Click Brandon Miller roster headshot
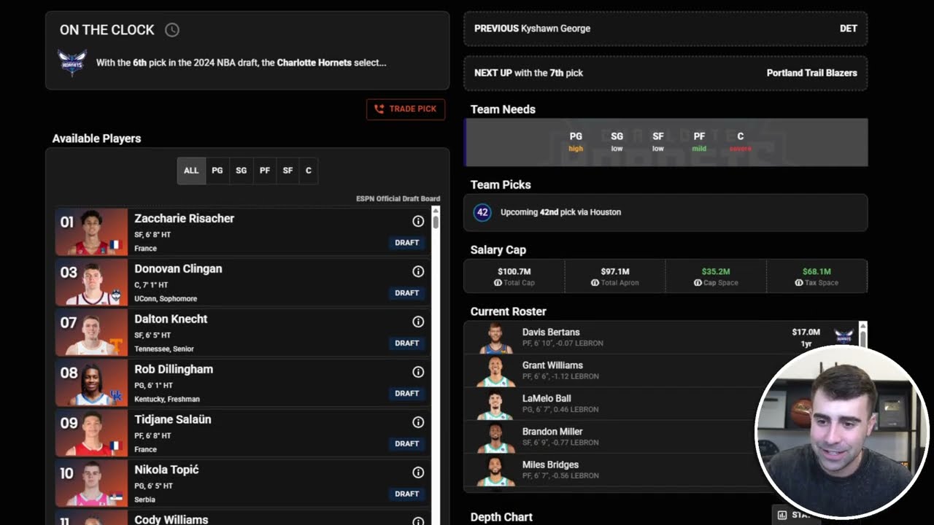934x525 pixels. coord(496,437)
